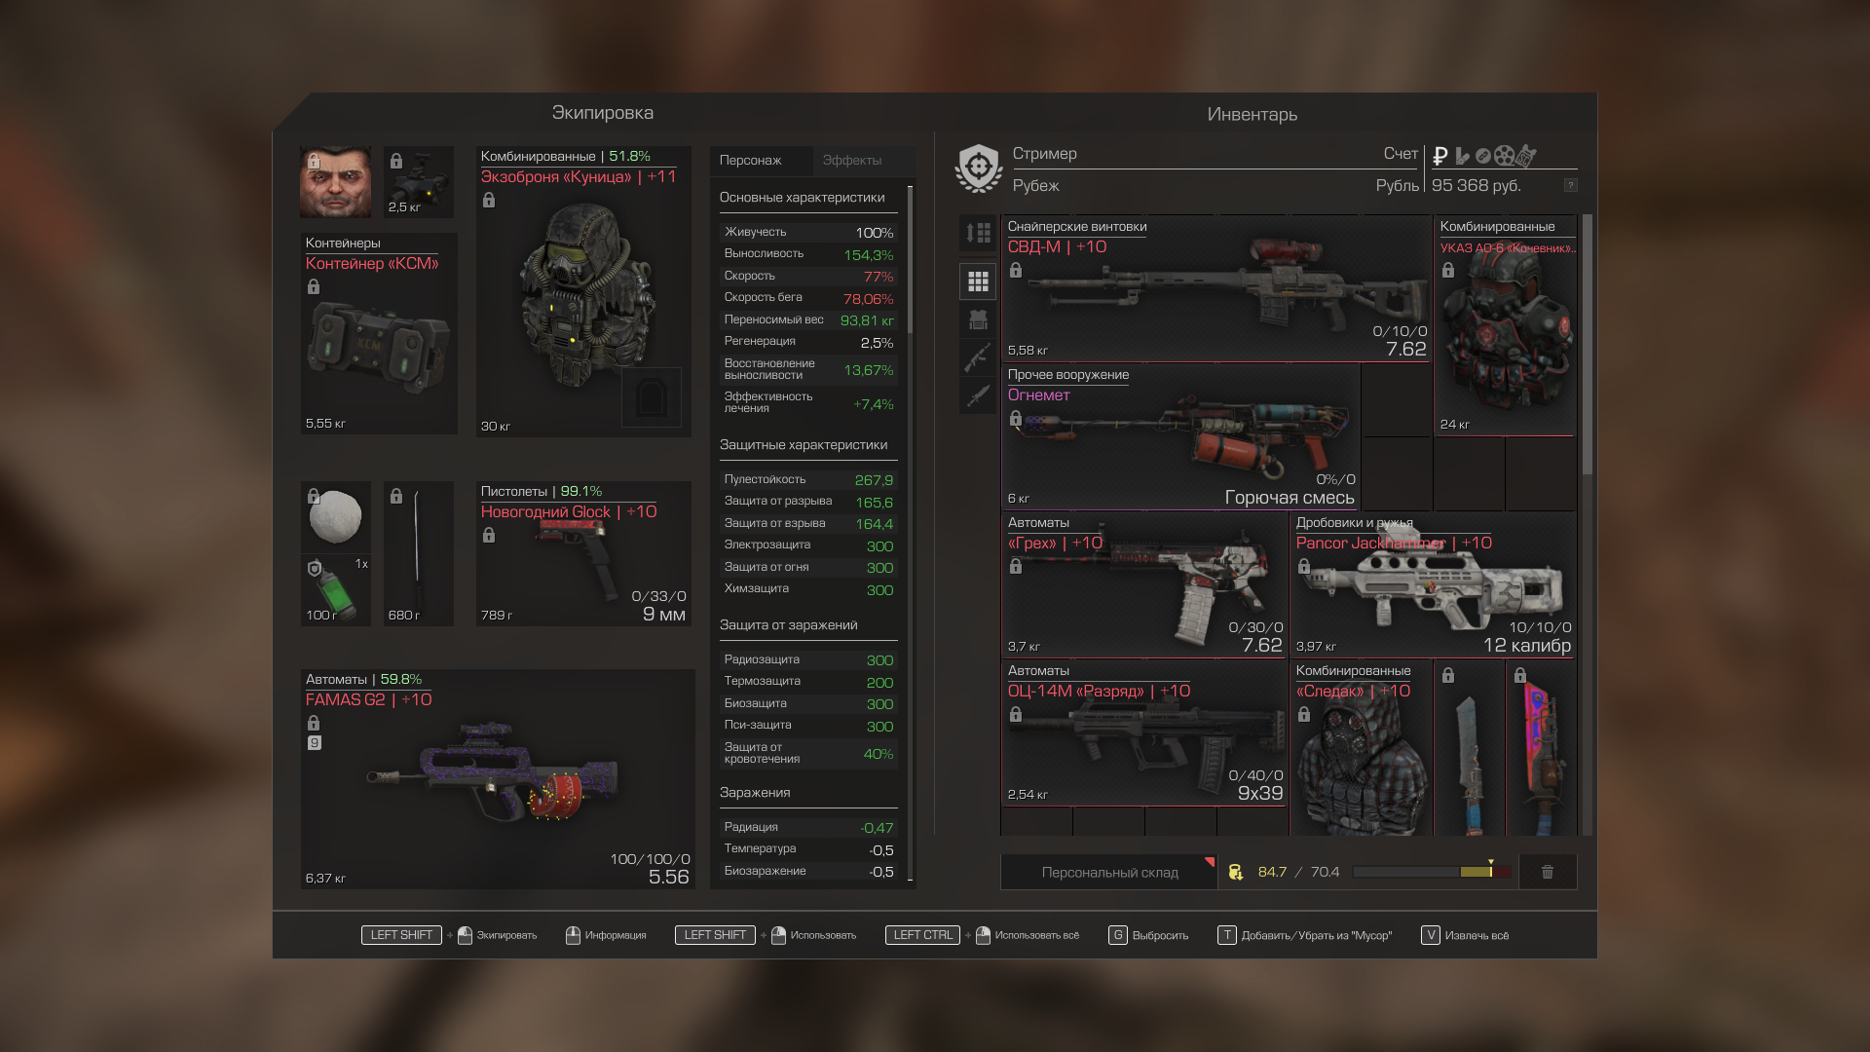
Task: Select the Pancor Jackhammer shotgun item
Action: [x=1433, y=584]
